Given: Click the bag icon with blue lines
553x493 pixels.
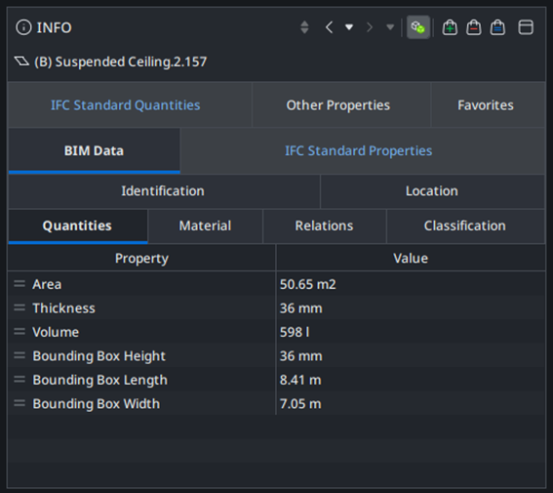Looking at the screenshot, I should click(497, 27).
